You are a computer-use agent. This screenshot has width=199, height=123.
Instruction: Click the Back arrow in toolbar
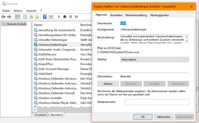pos(3,17)
